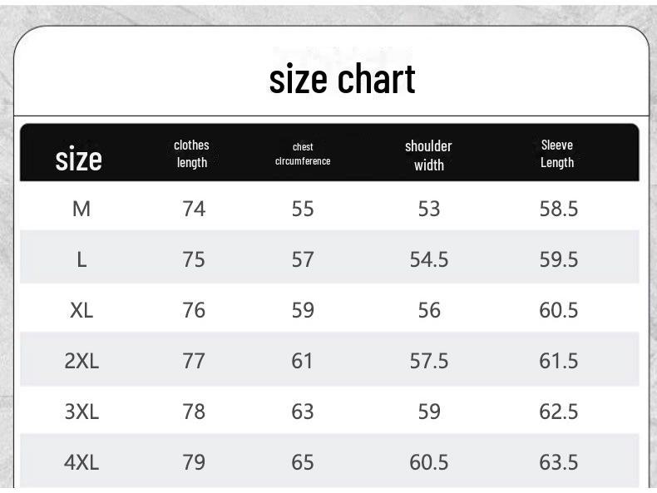This screenshot has width=657, height=493.
Task: Select chest circumference value 57 for L
Action: (x=303, y=259)
